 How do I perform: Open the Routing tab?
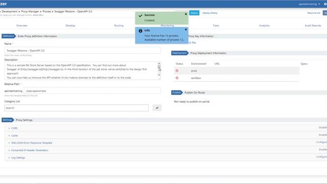coord(119,26)
